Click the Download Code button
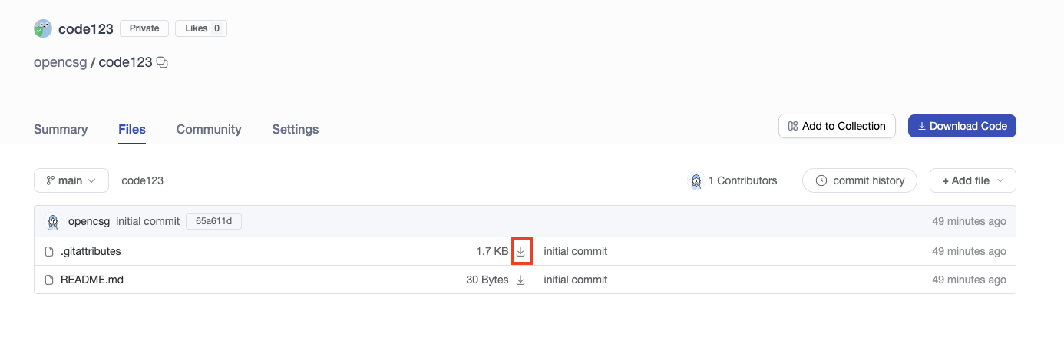The height and width of the screenshot is (341, 1064). (x=962, y=126)
